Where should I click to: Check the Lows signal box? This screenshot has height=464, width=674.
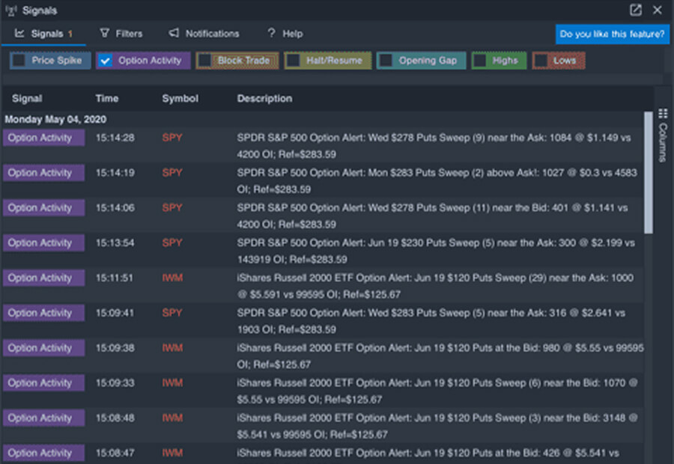(x=541, y=61)
